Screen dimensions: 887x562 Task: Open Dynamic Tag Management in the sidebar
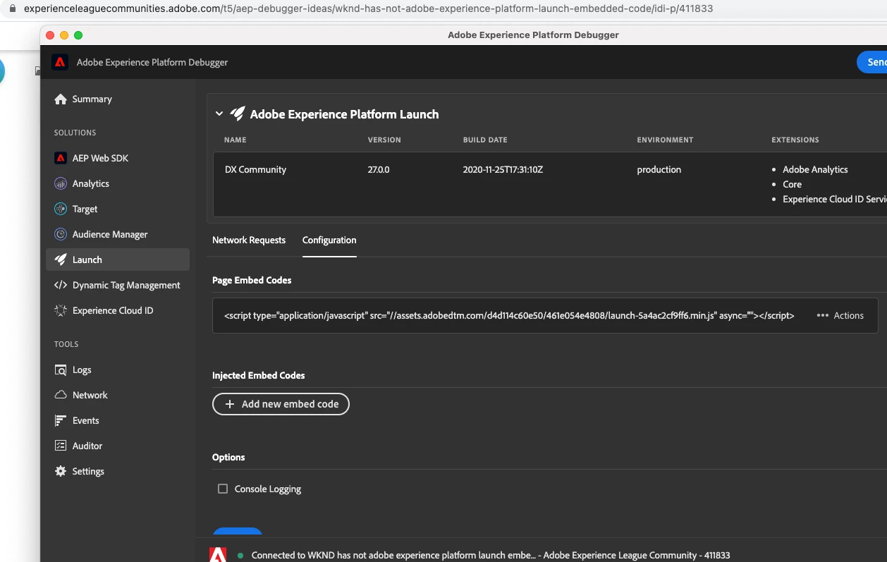118,286
